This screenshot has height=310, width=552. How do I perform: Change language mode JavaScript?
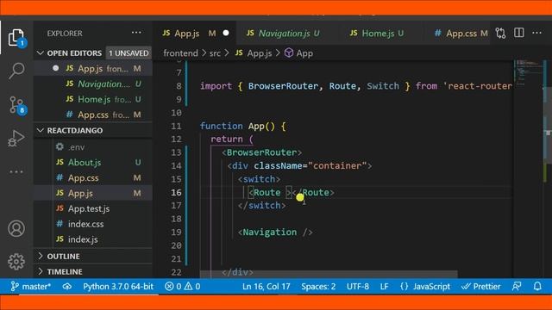(425, 287)
